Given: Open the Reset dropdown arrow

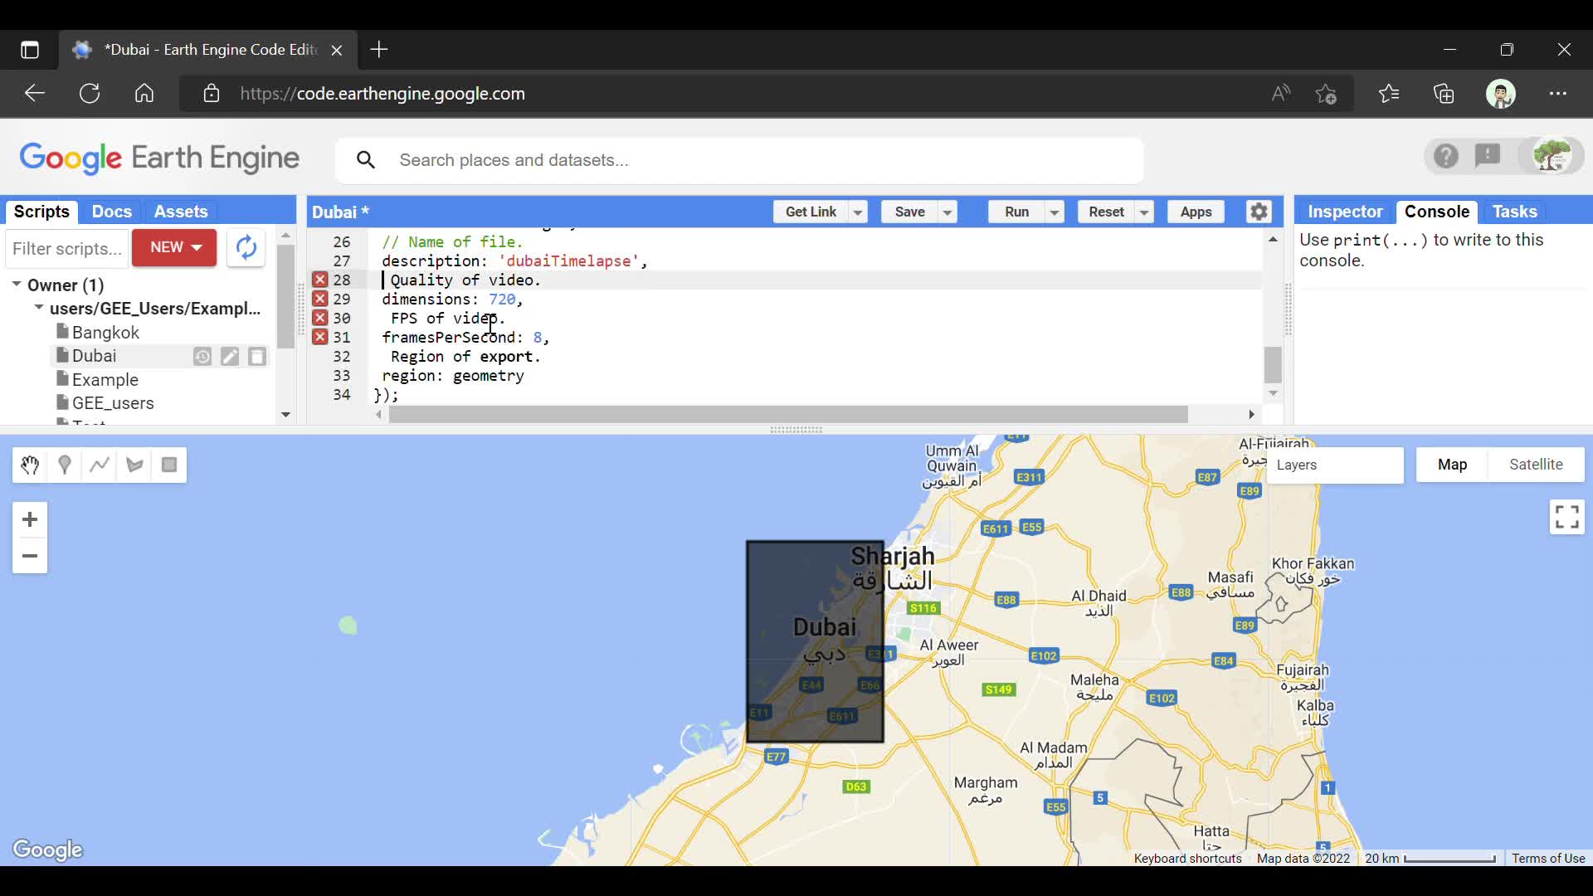Looking at the screenshot, I should tap(1144, 212).
